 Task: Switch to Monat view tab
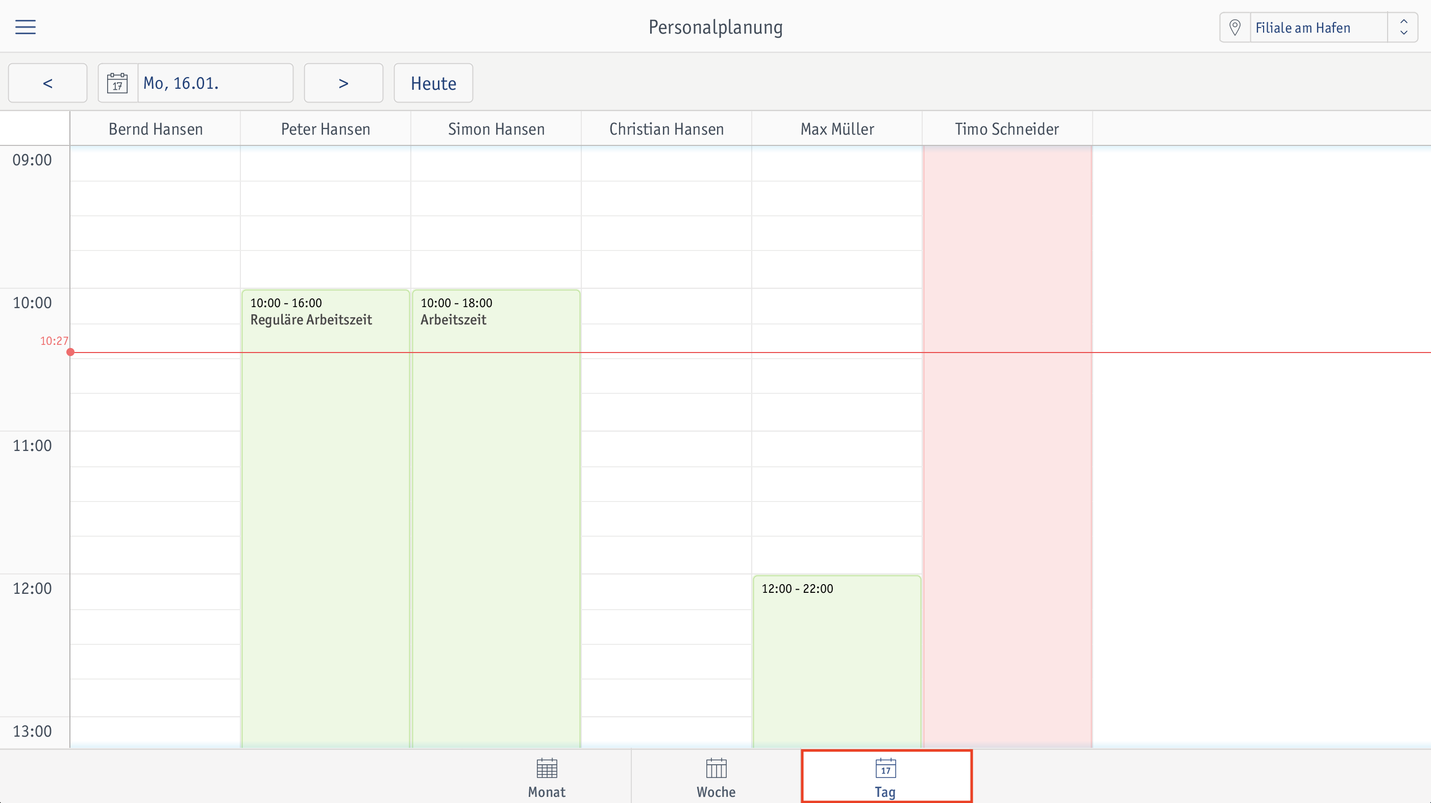547,777
